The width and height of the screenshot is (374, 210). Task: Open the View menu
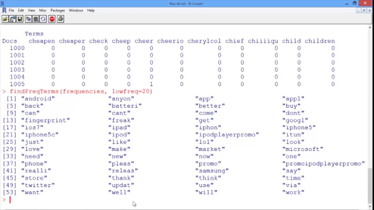click(x=31, y=10)
